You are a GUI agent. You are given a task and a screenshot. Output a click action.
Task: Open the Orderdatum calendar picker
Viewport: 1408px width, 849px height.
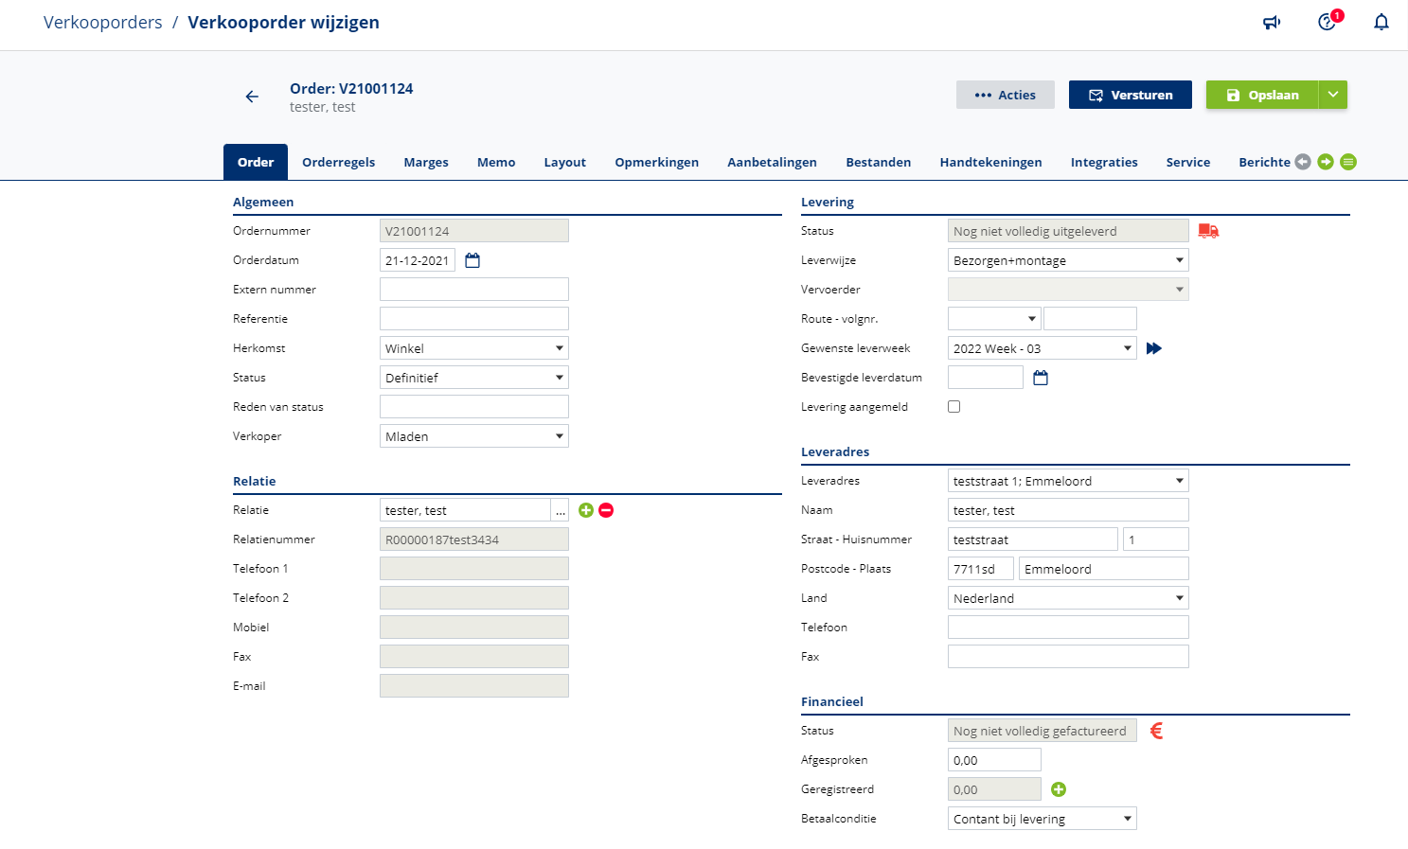tap(472, 260)
